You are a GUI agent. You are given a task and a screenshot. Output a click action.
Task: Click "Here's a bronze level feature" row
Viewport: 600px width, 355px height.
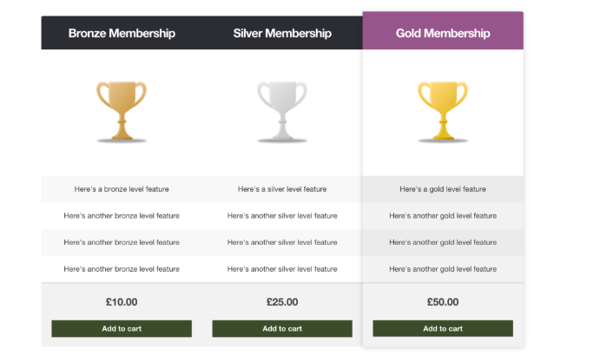click(x=122, y=189)
